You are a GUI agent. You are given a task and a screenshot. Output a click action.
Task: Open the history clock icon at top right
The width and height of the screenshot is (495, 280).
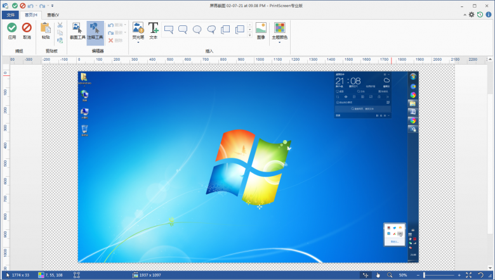[480, 15]
